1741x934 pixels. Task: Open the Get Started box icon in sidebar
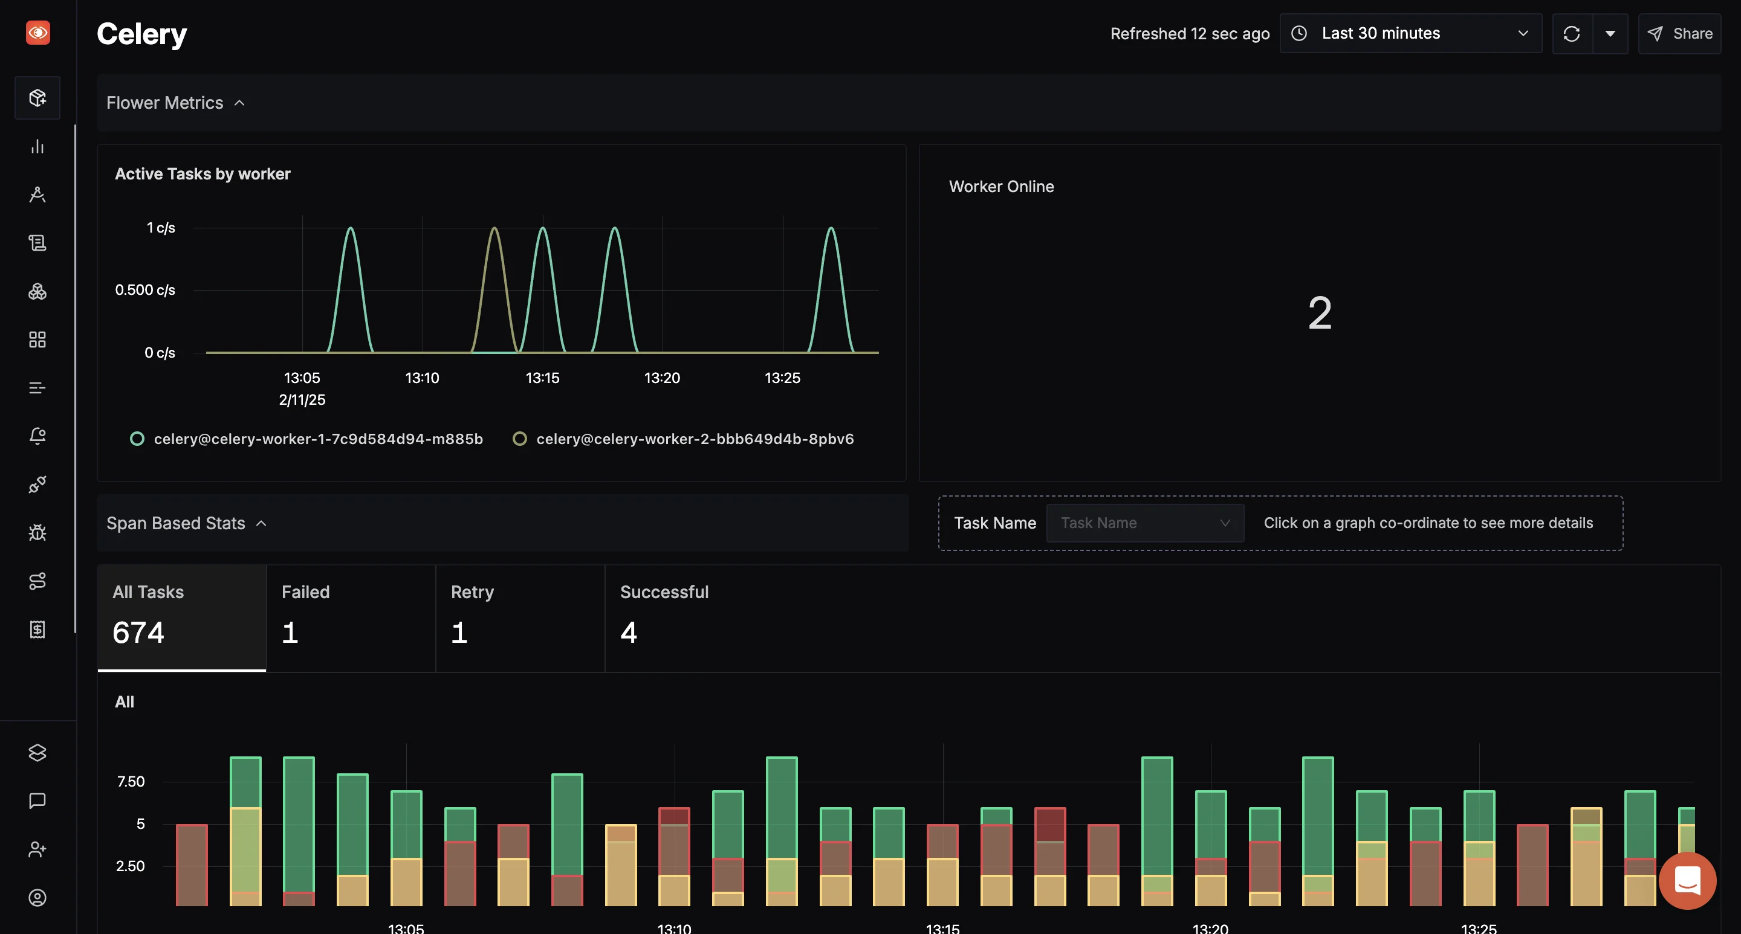pos(38,98)
